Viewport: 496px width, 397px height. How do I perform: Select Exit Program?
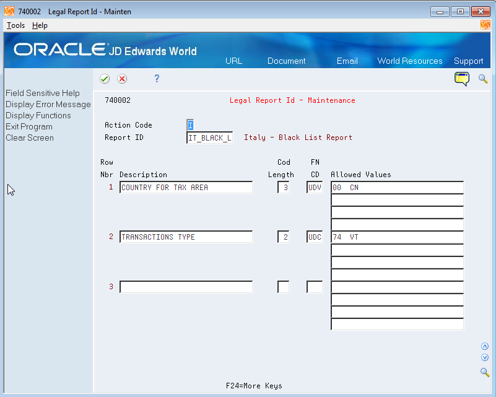29,126
